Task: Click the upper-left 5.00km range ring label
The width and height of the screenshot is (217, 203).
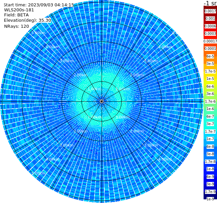Action: pos(38,33)
